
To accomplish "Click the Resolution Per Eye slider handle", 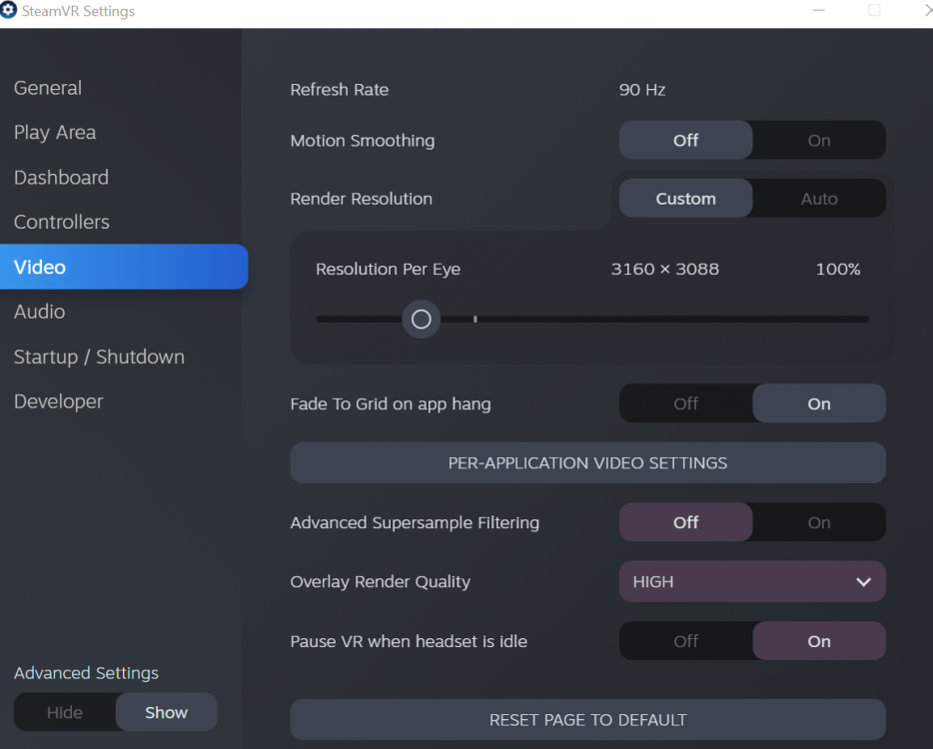I will (x=421, y=320).
